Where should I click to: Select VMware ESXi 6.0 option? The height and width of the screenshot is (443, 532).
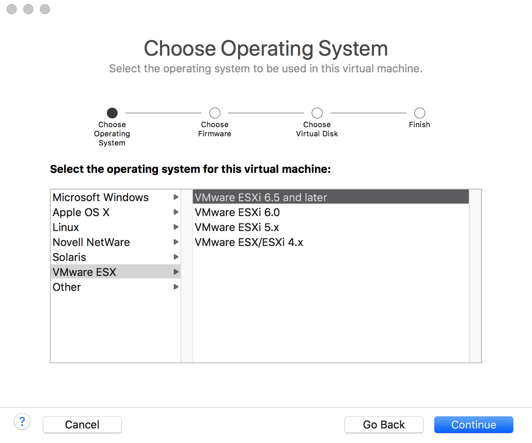coord(237,212)
